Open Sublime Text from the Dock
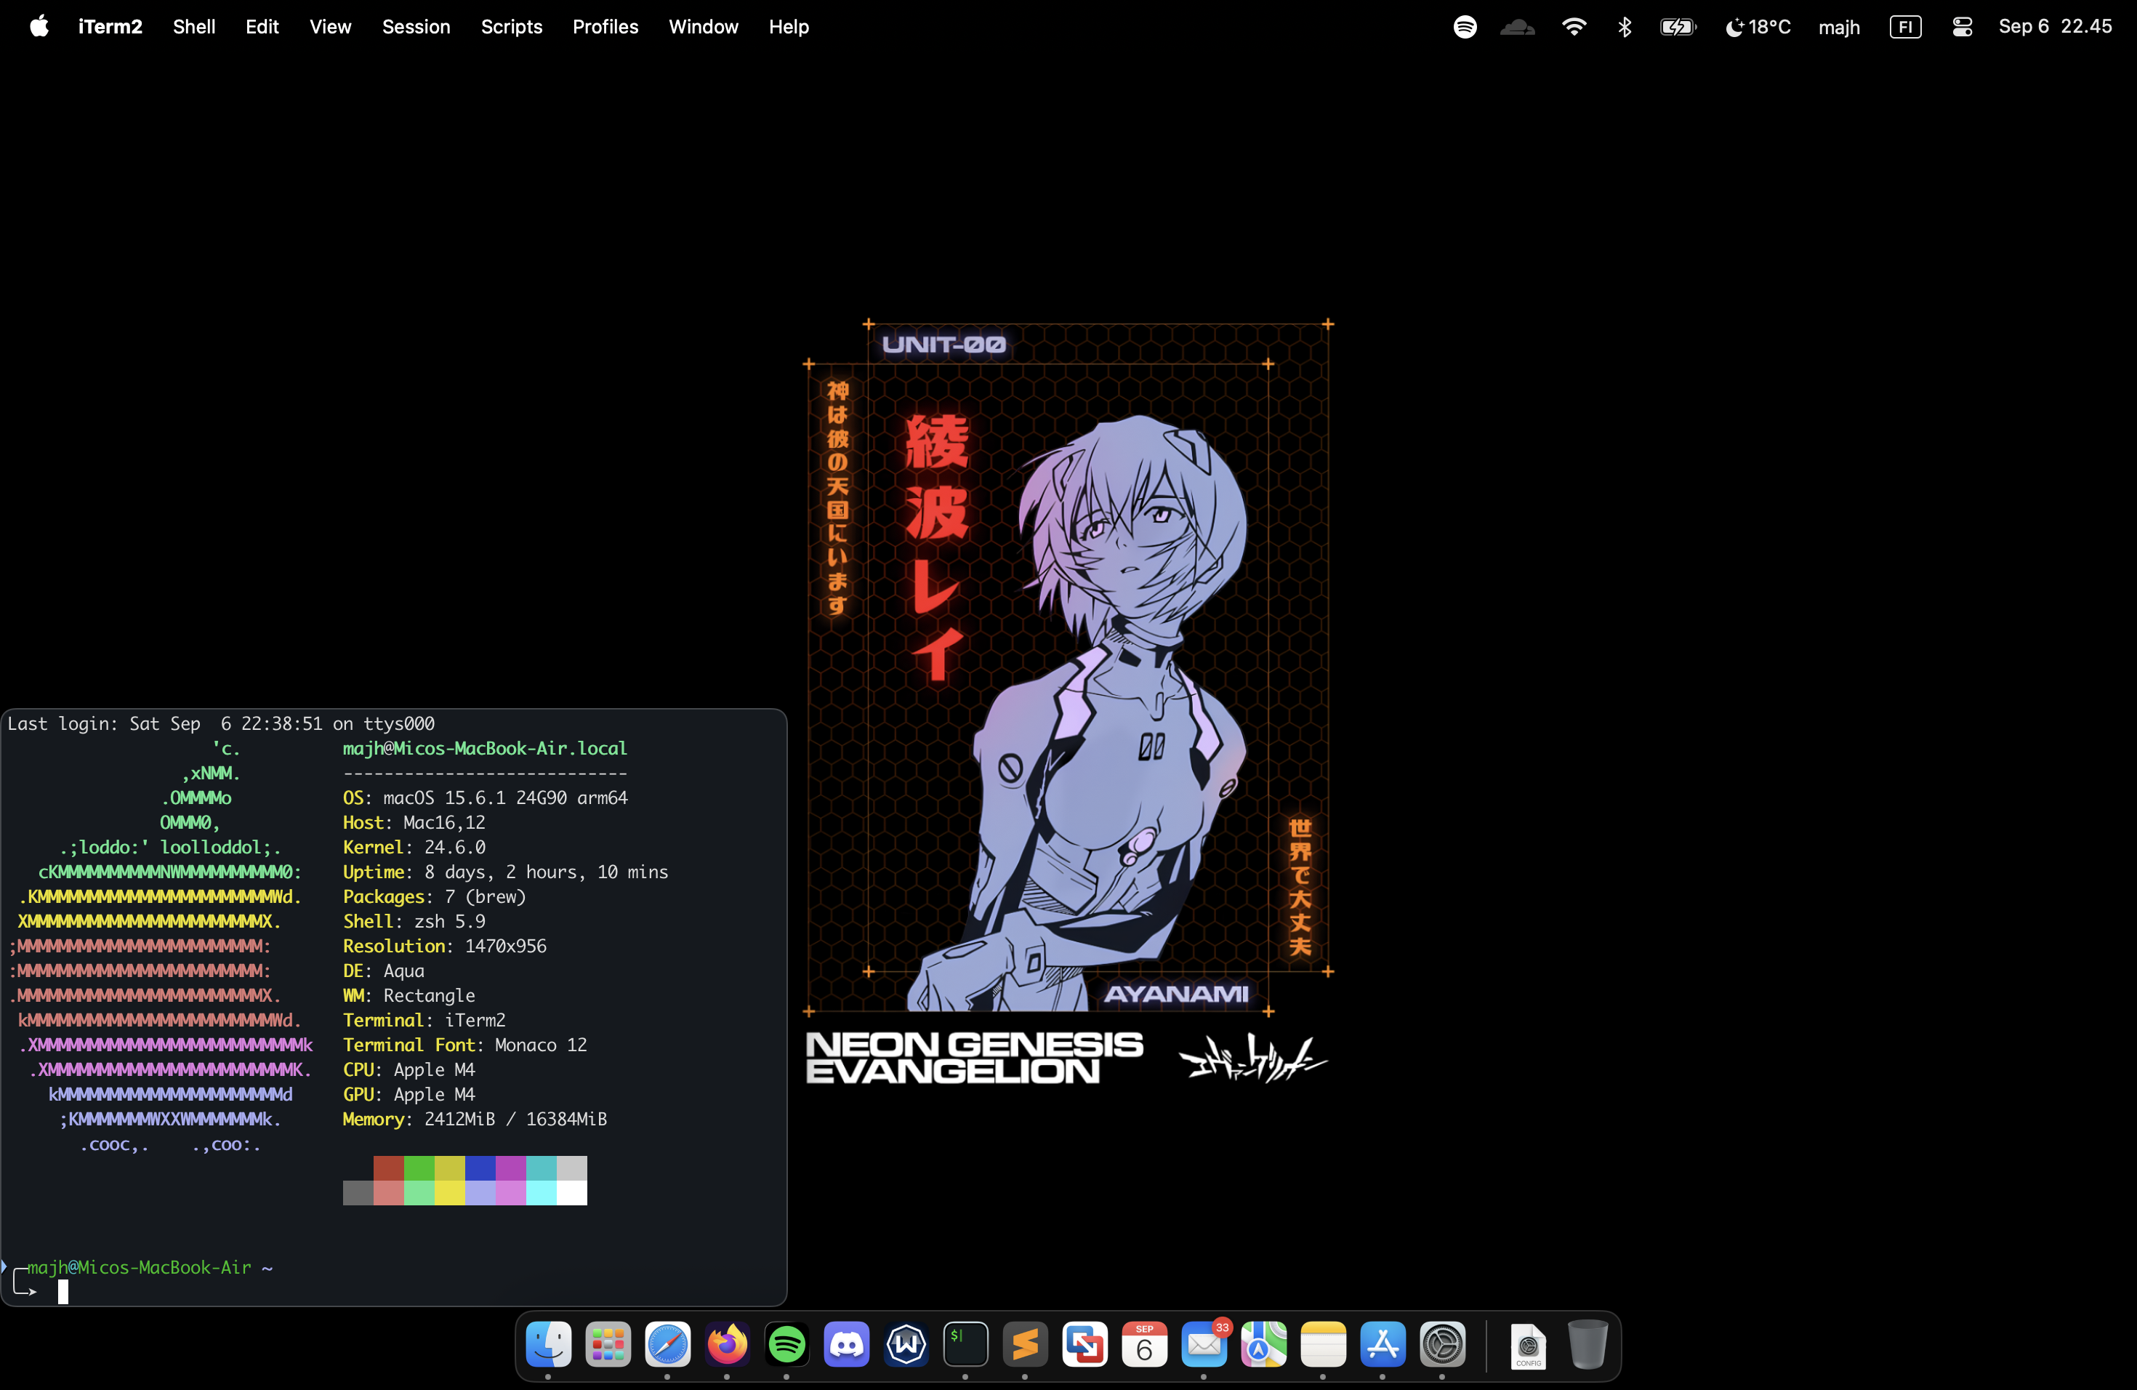 [x=1026, y=1344]
